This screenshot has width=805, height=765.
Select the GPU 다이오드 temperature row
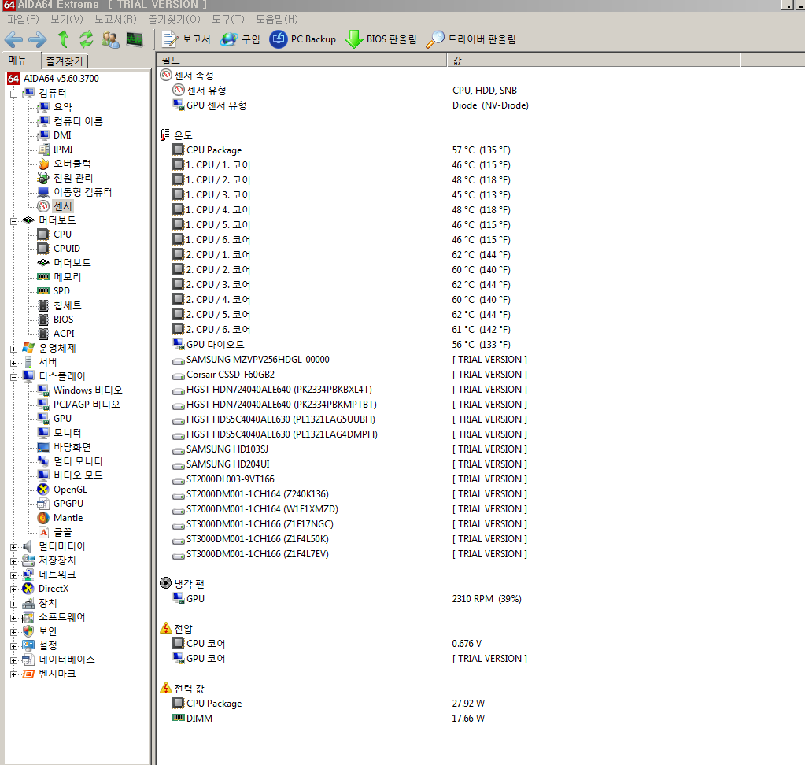tap(342, 345)
